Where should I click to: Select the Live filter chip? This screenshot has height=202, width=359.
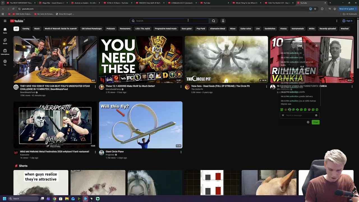point(258,29)
